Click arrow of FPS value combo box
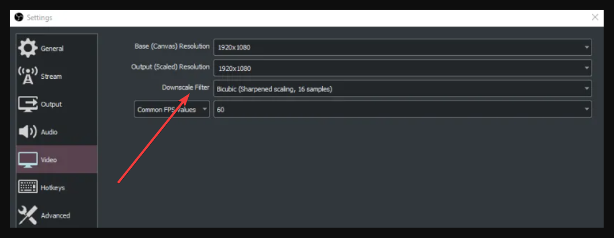 [x=586, y=110]
